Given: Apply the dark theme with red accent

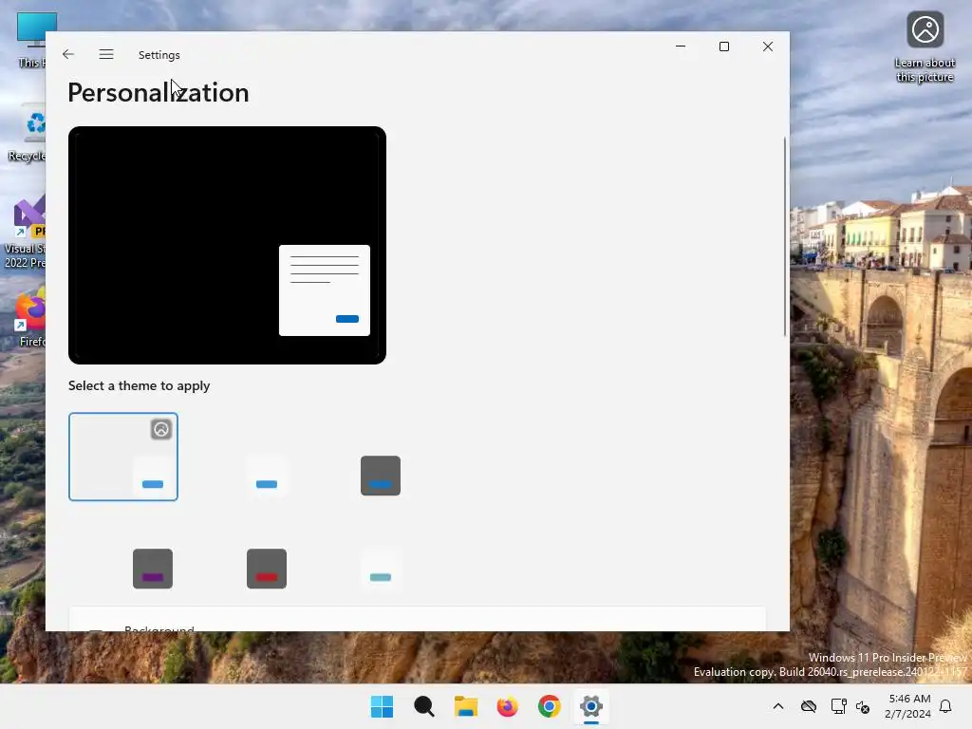Looking at the screenshot, I should pyautogui.click(x=237, y=550).
